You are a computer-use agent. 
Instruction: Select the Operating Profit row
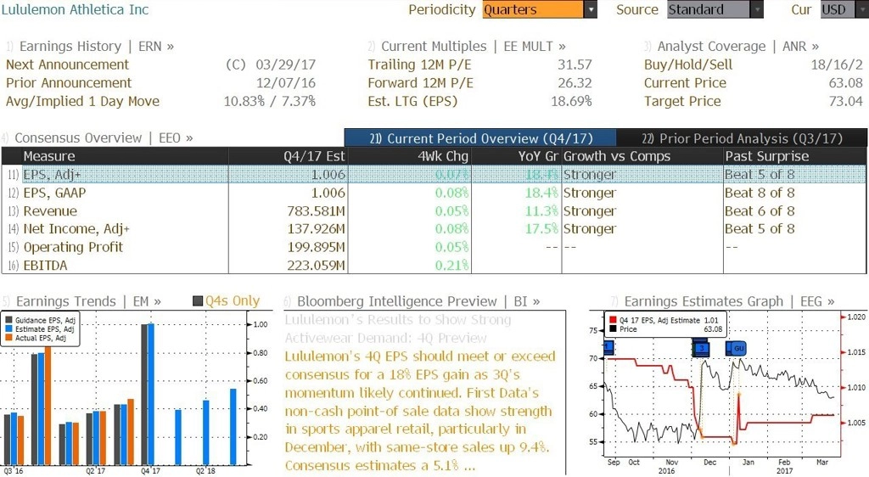434,247
